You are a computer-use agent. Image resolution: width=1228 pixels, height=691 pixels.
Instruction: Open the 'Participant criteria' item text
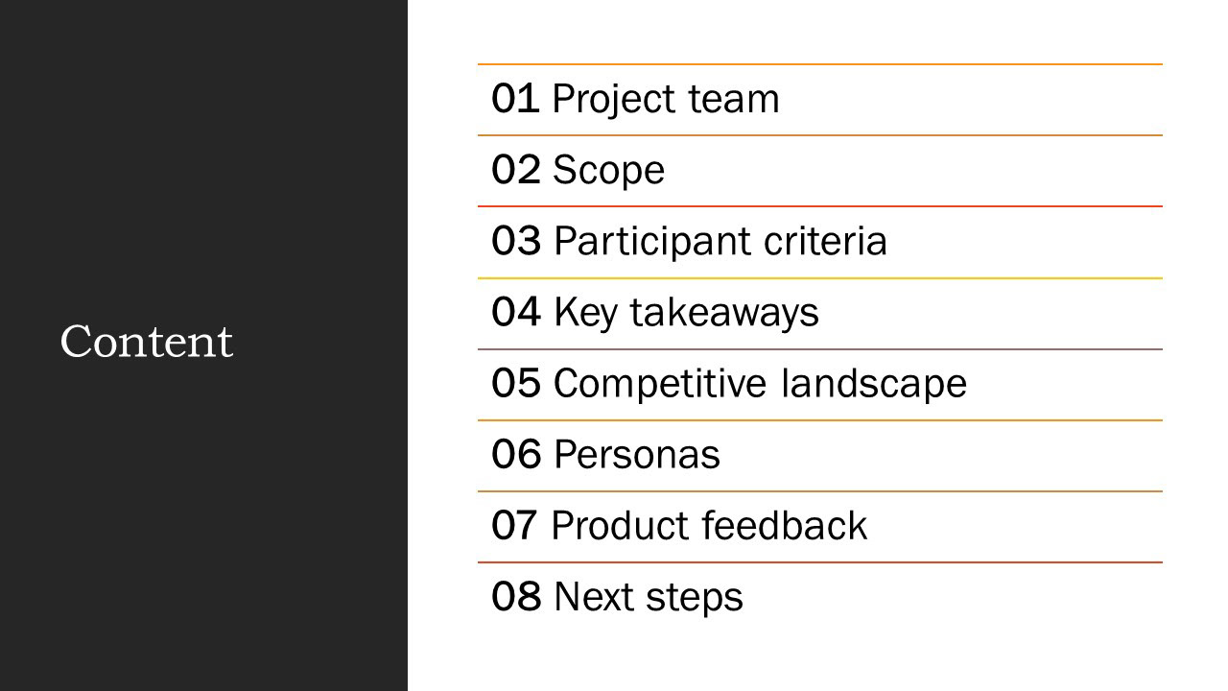pyautogui.click(x=720, y=242)
